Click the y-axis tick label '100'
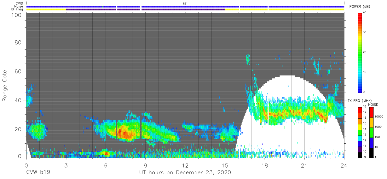This screenshot has height=179, width=387. click(16, 15)
